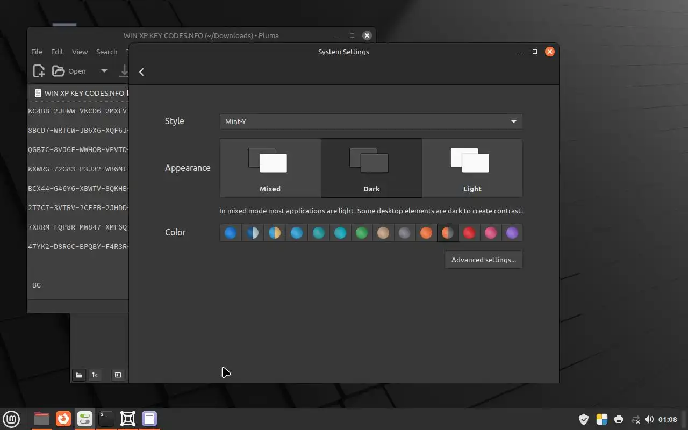Click line starting BCX44-G46Y6 in Pluma
688x430 pixels.
point(78,188)
